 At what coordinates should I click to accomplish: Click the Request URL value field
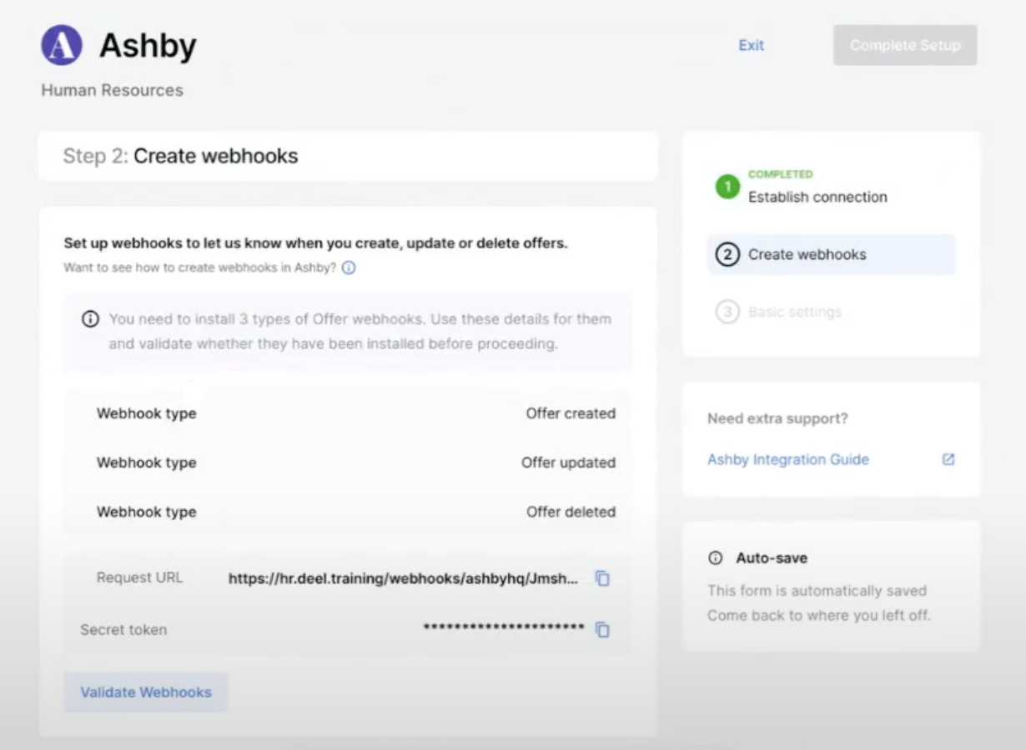click(x=403, y=578)
